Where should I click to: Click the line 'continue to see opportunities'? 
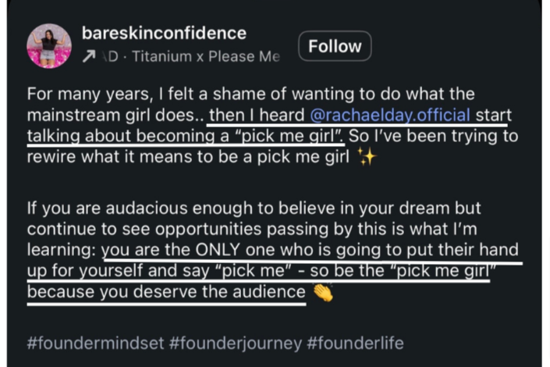(x=252, y=229)
